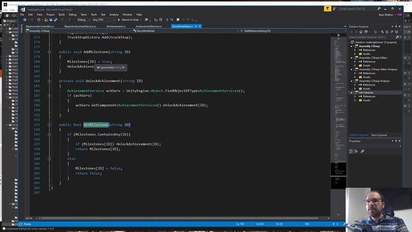The height and width of the screenshot is (232, 412).
Task: Click Solution Explorer search magnifier icon
Action: point(397,37)
